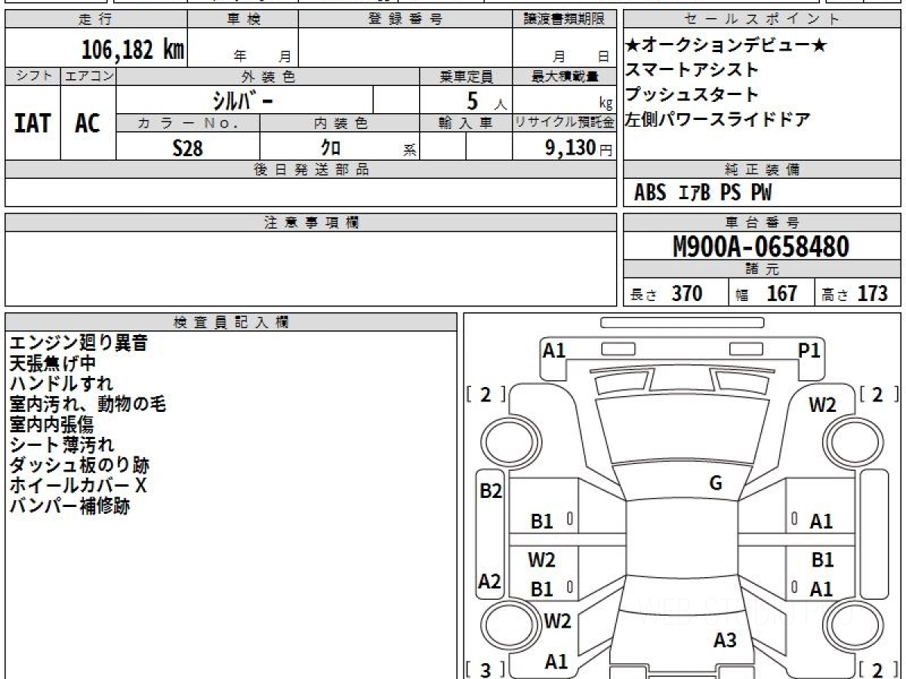Select the 左側パワースライドドア line

717,119
